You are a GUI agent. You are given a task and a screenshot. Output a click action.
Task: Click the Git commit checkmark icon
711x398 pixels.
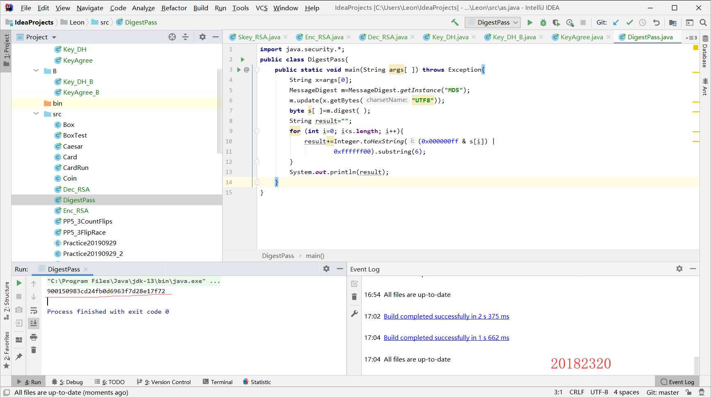coord(629,23)
